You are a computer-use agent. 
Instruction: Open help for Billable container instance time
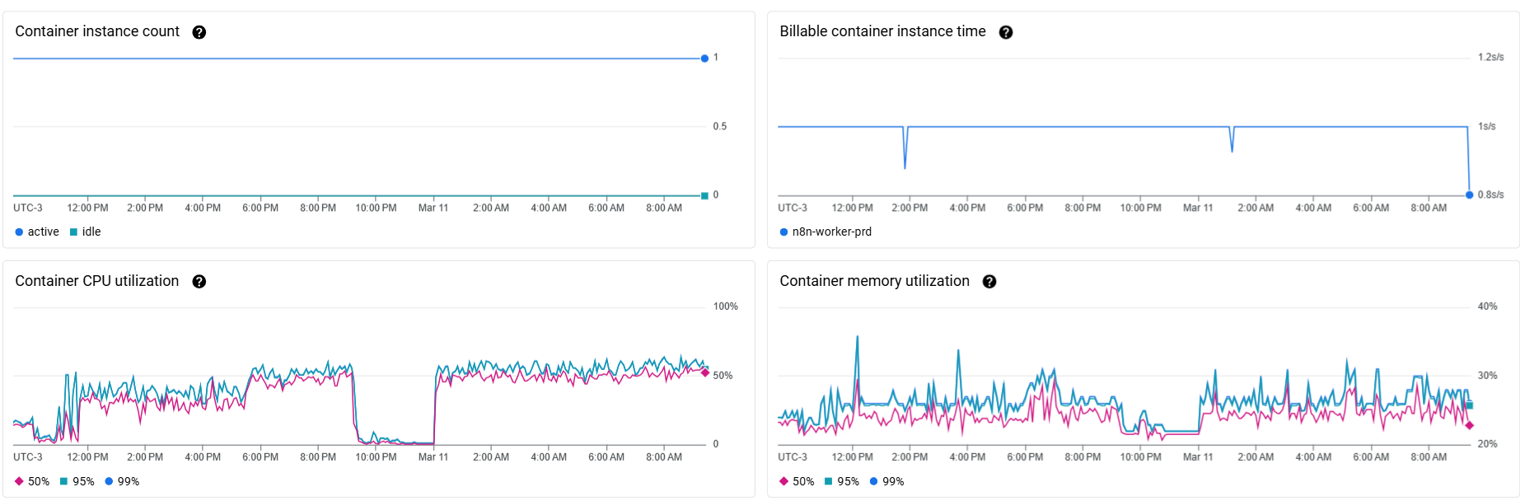[x=1005, y=32]
